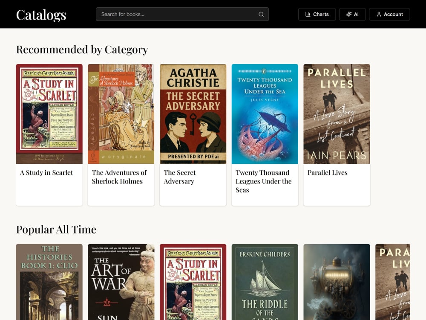Click the person icon in Account button
This screenshot has width=426, height=320.
pyautogui.click(x=379, y=15)
